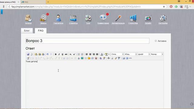The width and height of the screenshot is (194, 109).
Task: Apply text color with the A button
Action: click(x=102, y=54)
